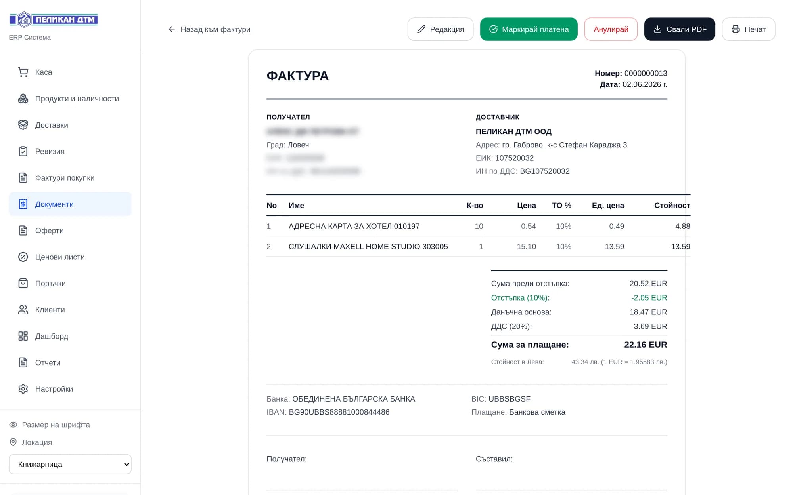The image size is (793, 495).
Task: Open the Оферти menu item
Action: point(70,230)
